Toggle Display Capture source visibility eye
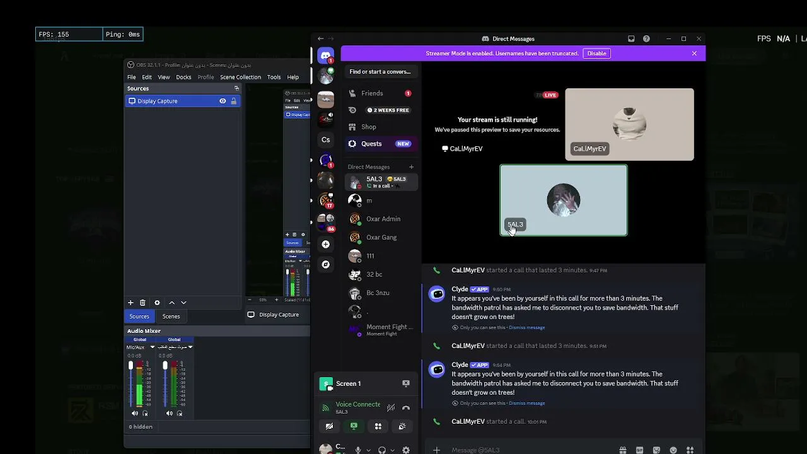Screen dimensions: 807x454 pyautogui.click(x=223, y=101)
